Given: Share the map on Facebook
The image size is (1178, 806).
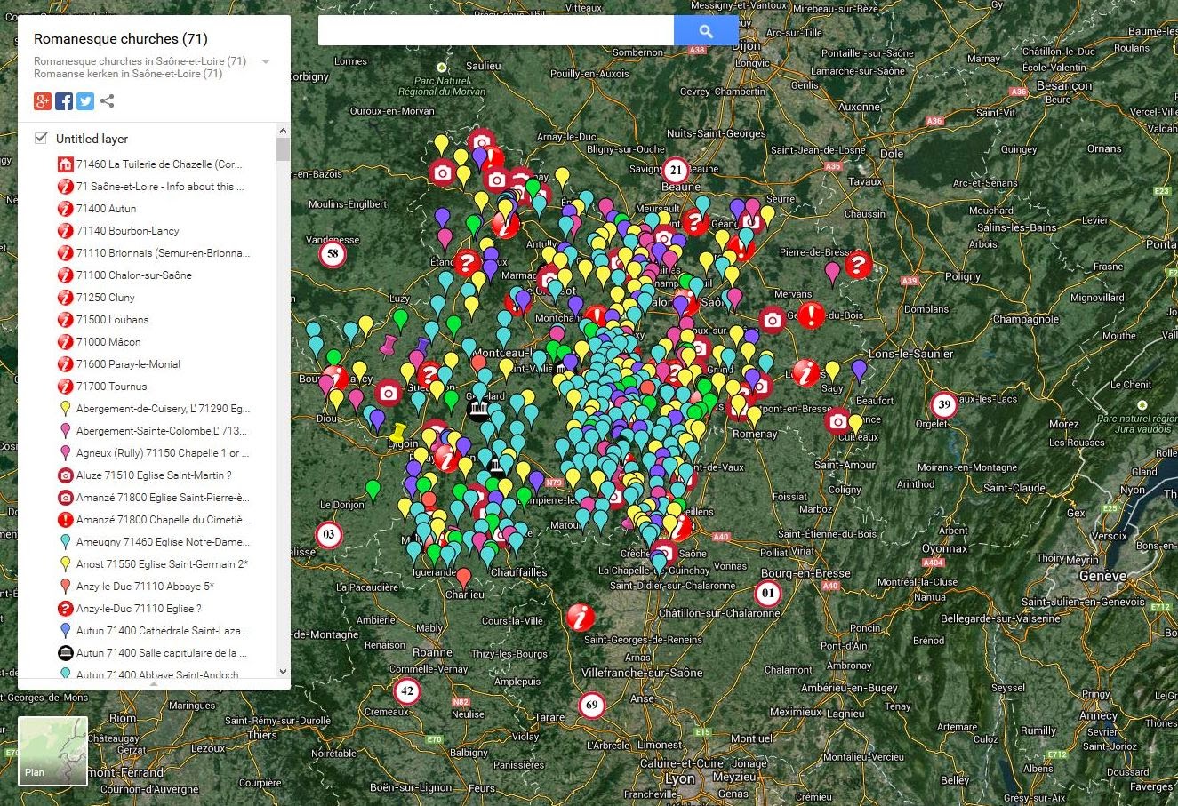Looking at the screenshot, I should click(63, 100).
